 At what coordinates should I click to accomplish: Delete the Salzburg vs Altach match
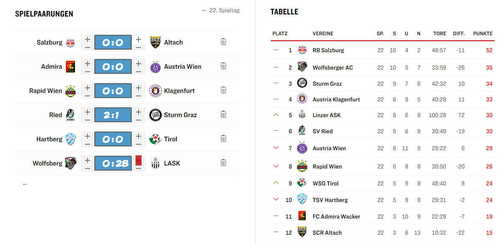(224, 42)
